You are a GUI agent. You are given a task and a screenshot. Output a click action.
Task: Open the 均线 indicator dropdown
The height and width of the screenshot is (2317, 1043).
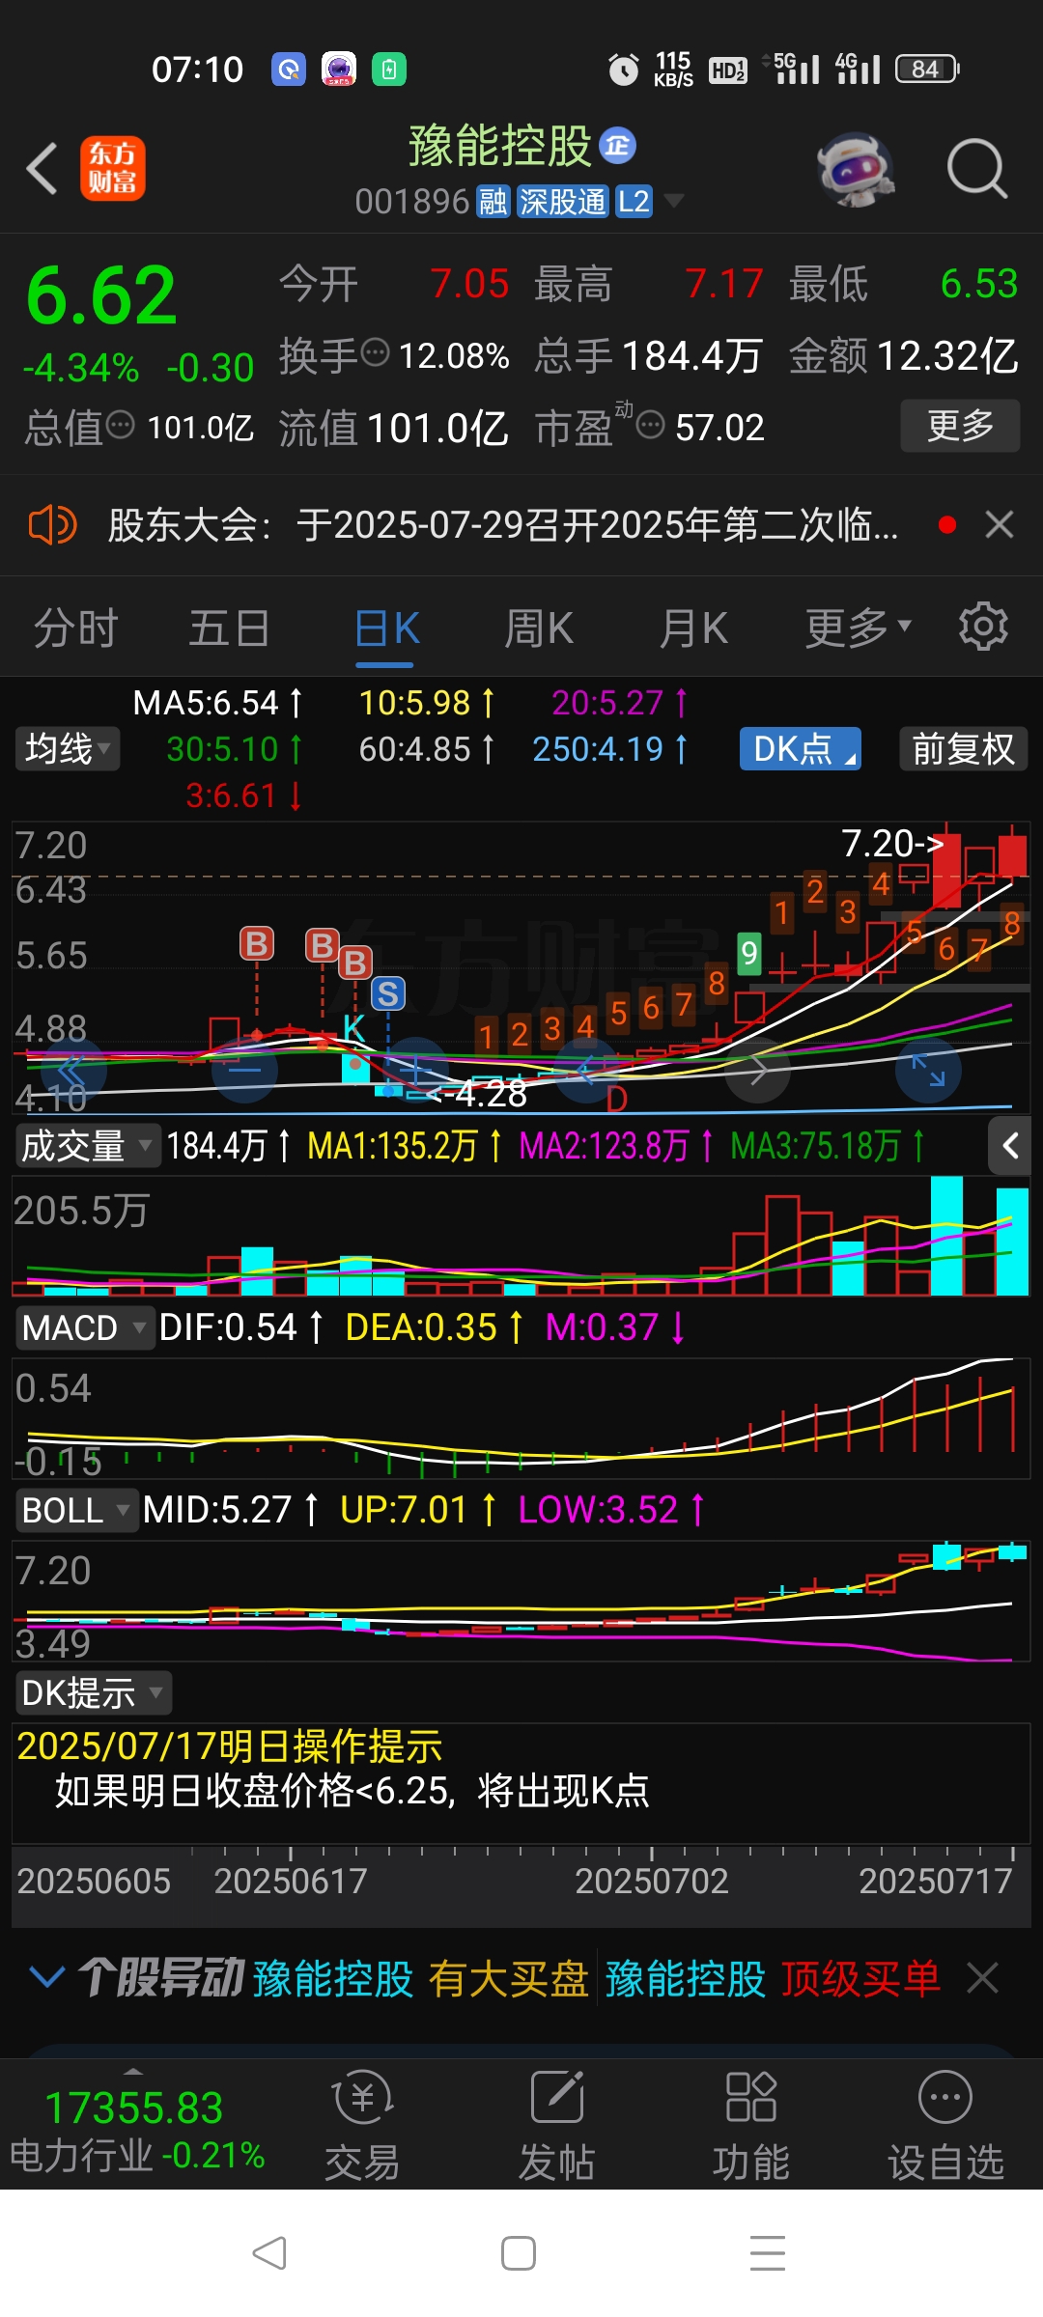coord(68,749)
